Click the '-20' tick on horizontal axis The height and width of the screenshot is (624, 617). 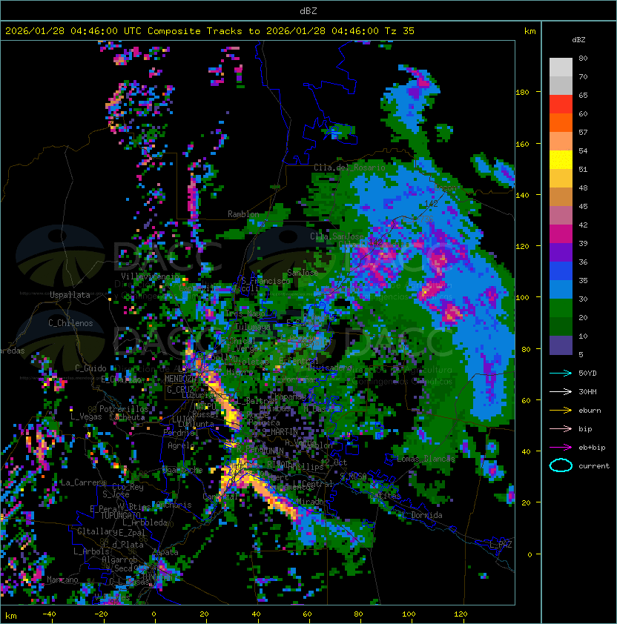tap(101, 614)
